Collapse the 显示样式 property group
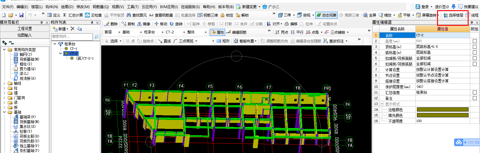 pos(382,104)
